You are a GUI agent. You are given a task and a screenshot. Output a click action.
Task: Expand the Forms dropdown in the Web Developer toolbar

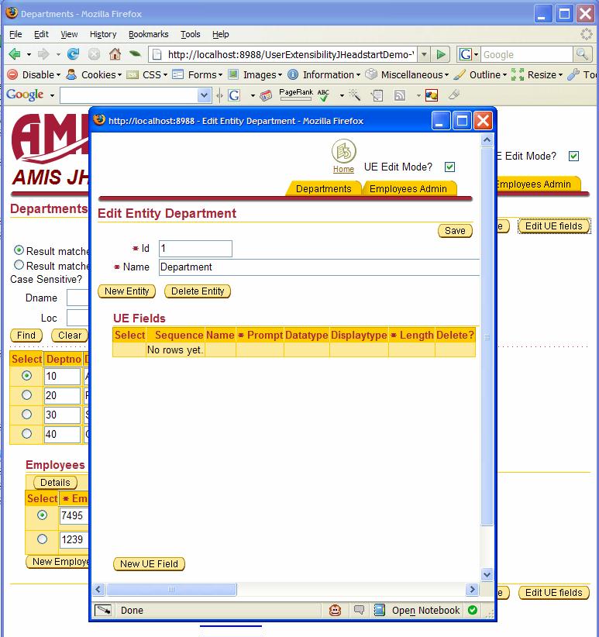tap(221, 74)
